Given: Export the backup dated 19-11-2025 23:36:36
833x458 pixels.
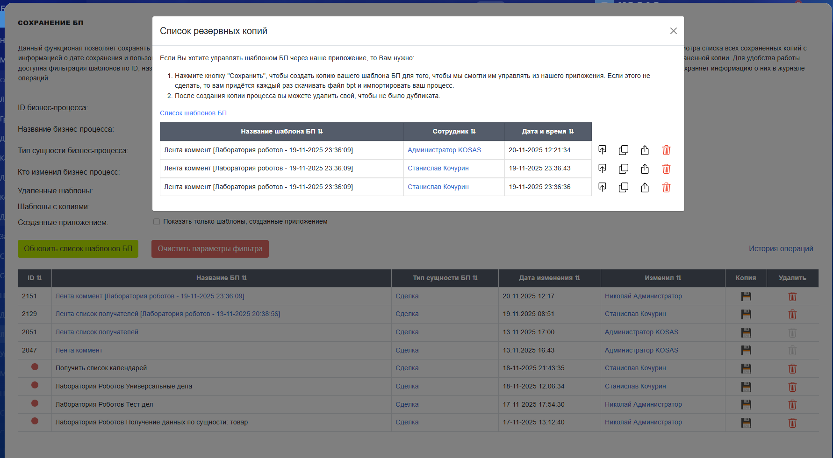Looking at the screenshot, I should [645, 187].
